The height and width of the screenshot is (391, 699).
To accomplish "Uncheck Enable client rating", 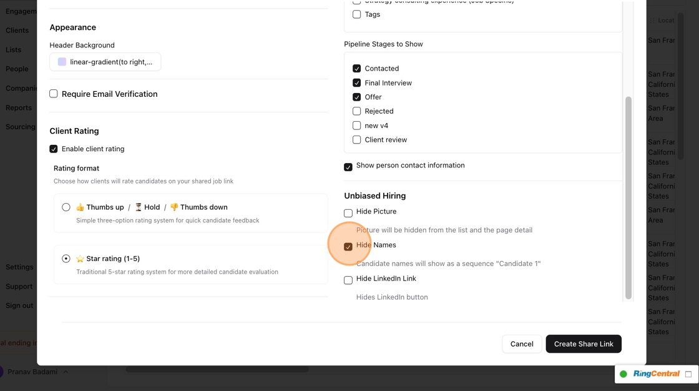I will pyautogui.click(x=54, y=149).
